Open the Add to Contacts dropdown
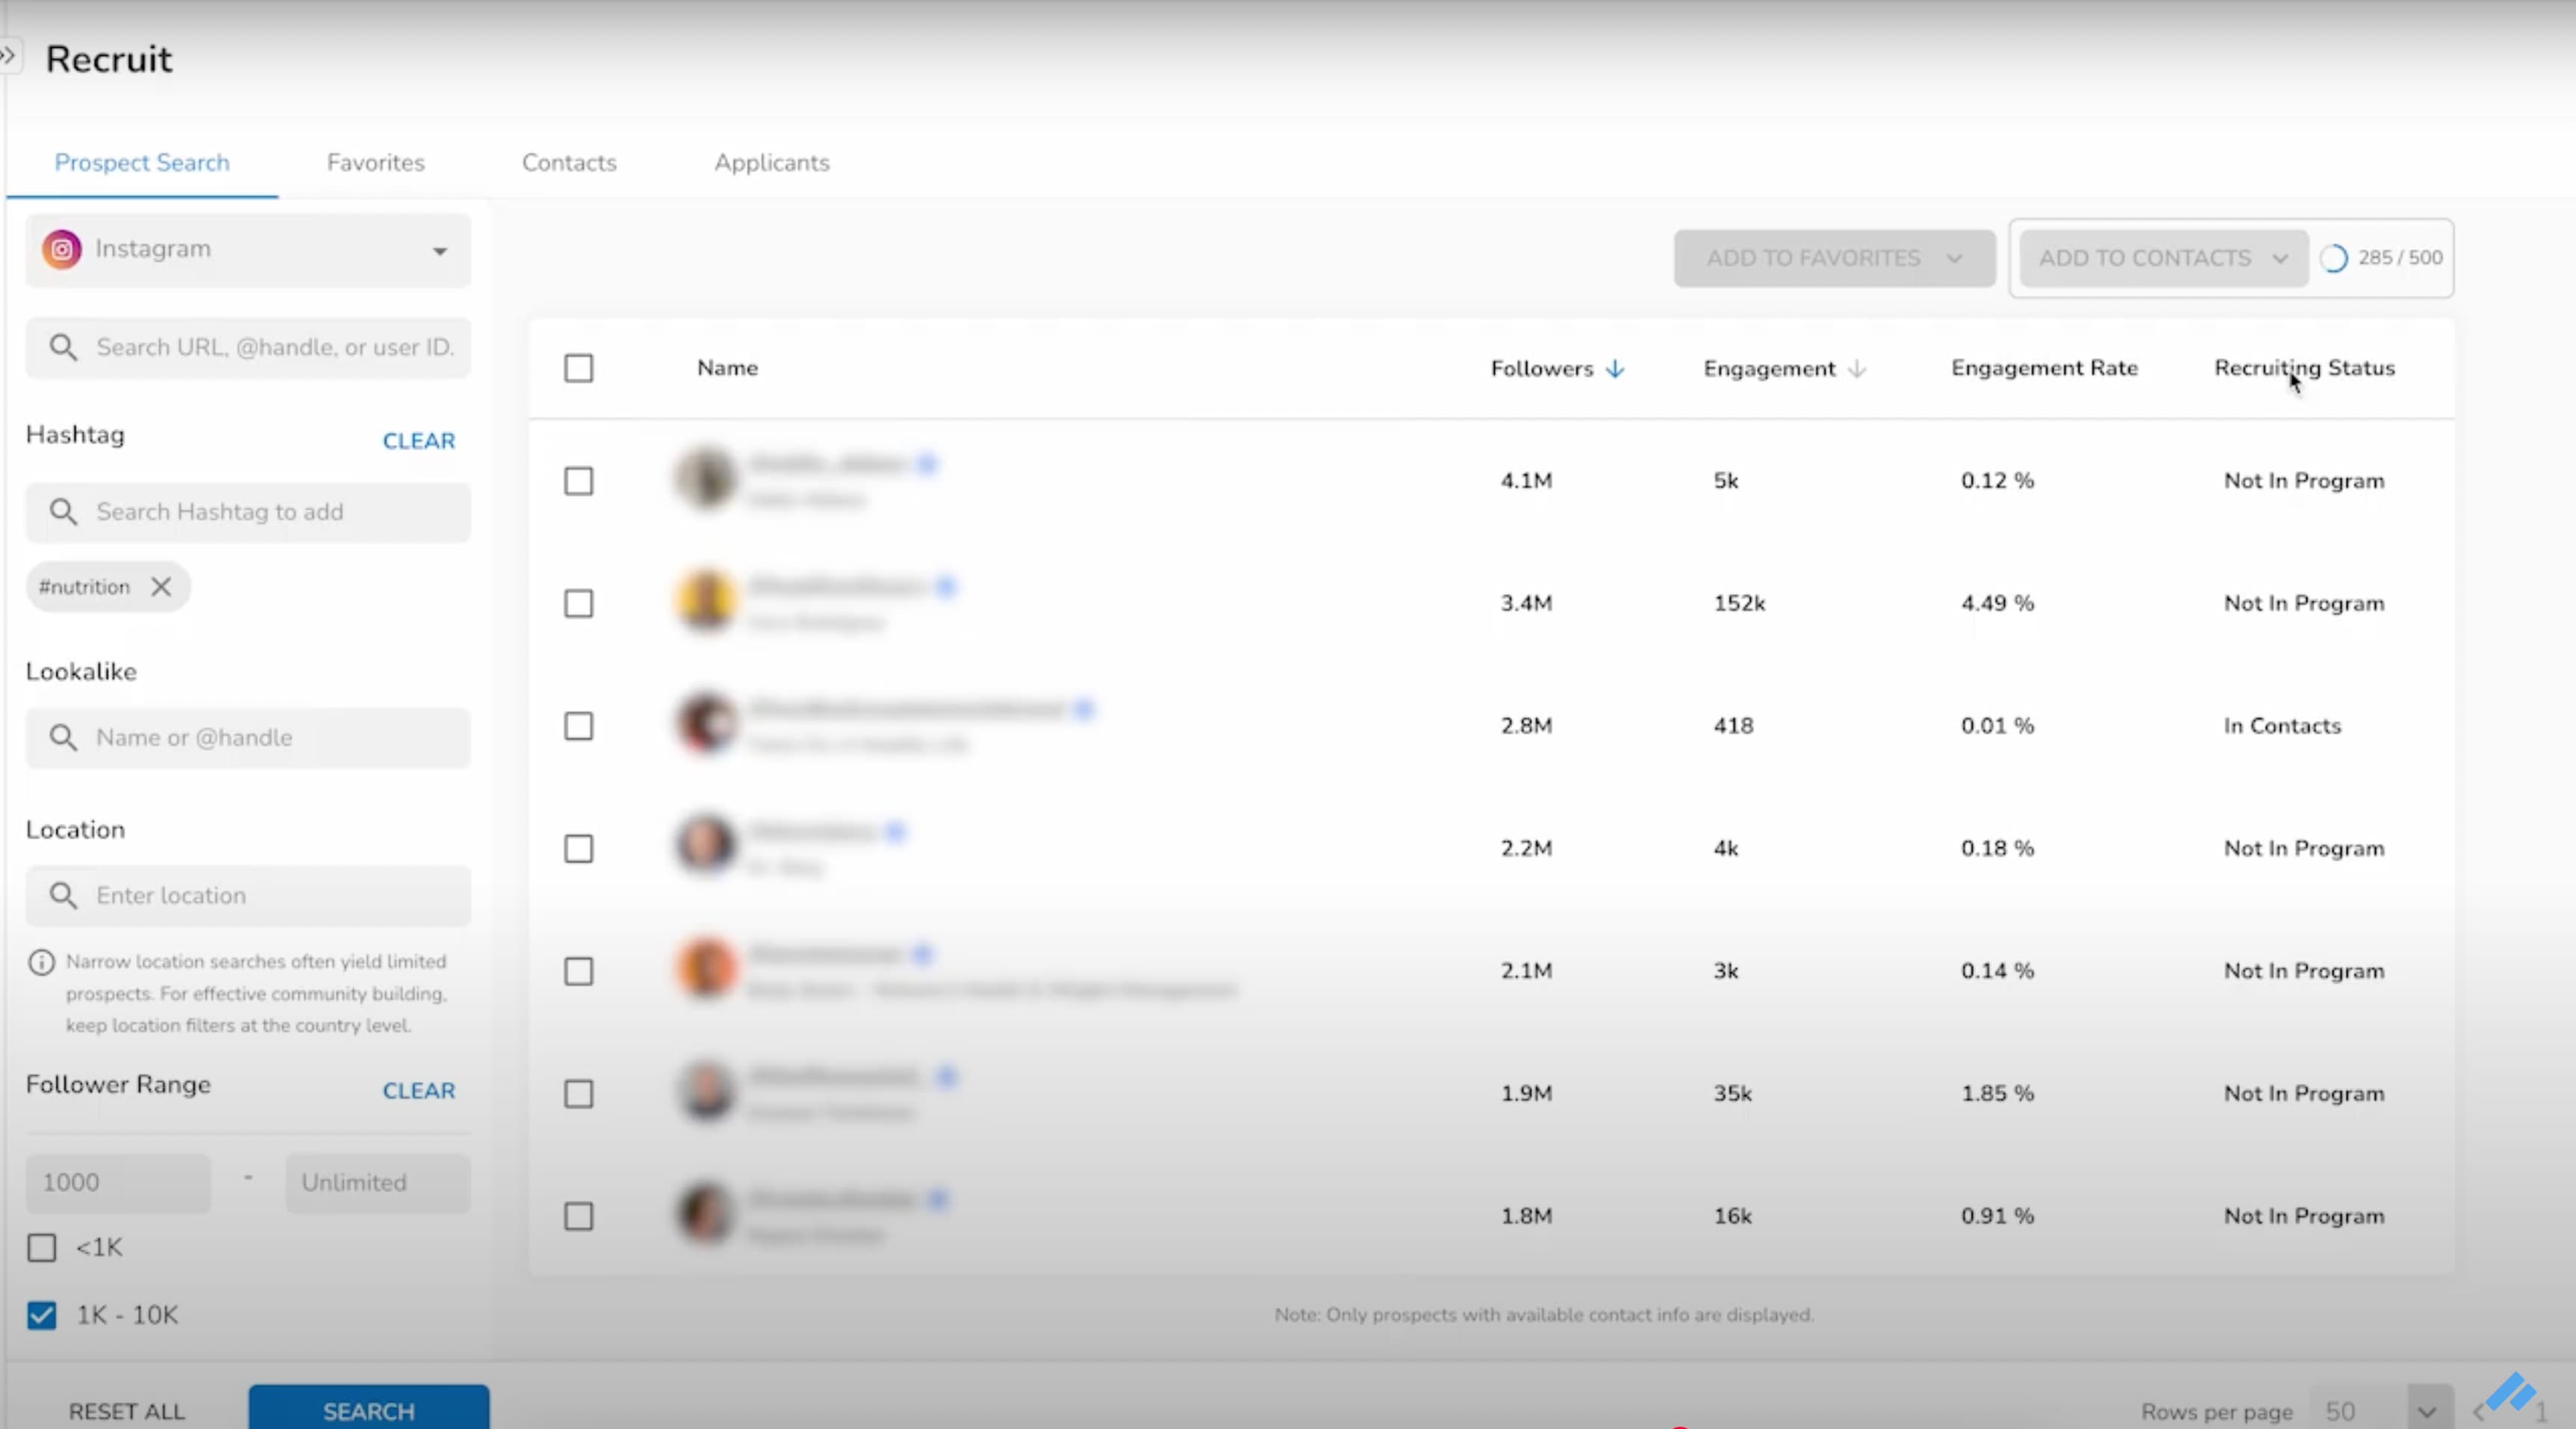 pos(2279,259)
